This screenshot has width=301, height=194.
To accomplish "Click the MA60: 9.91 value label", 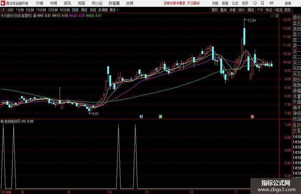I will pos(94,16).
